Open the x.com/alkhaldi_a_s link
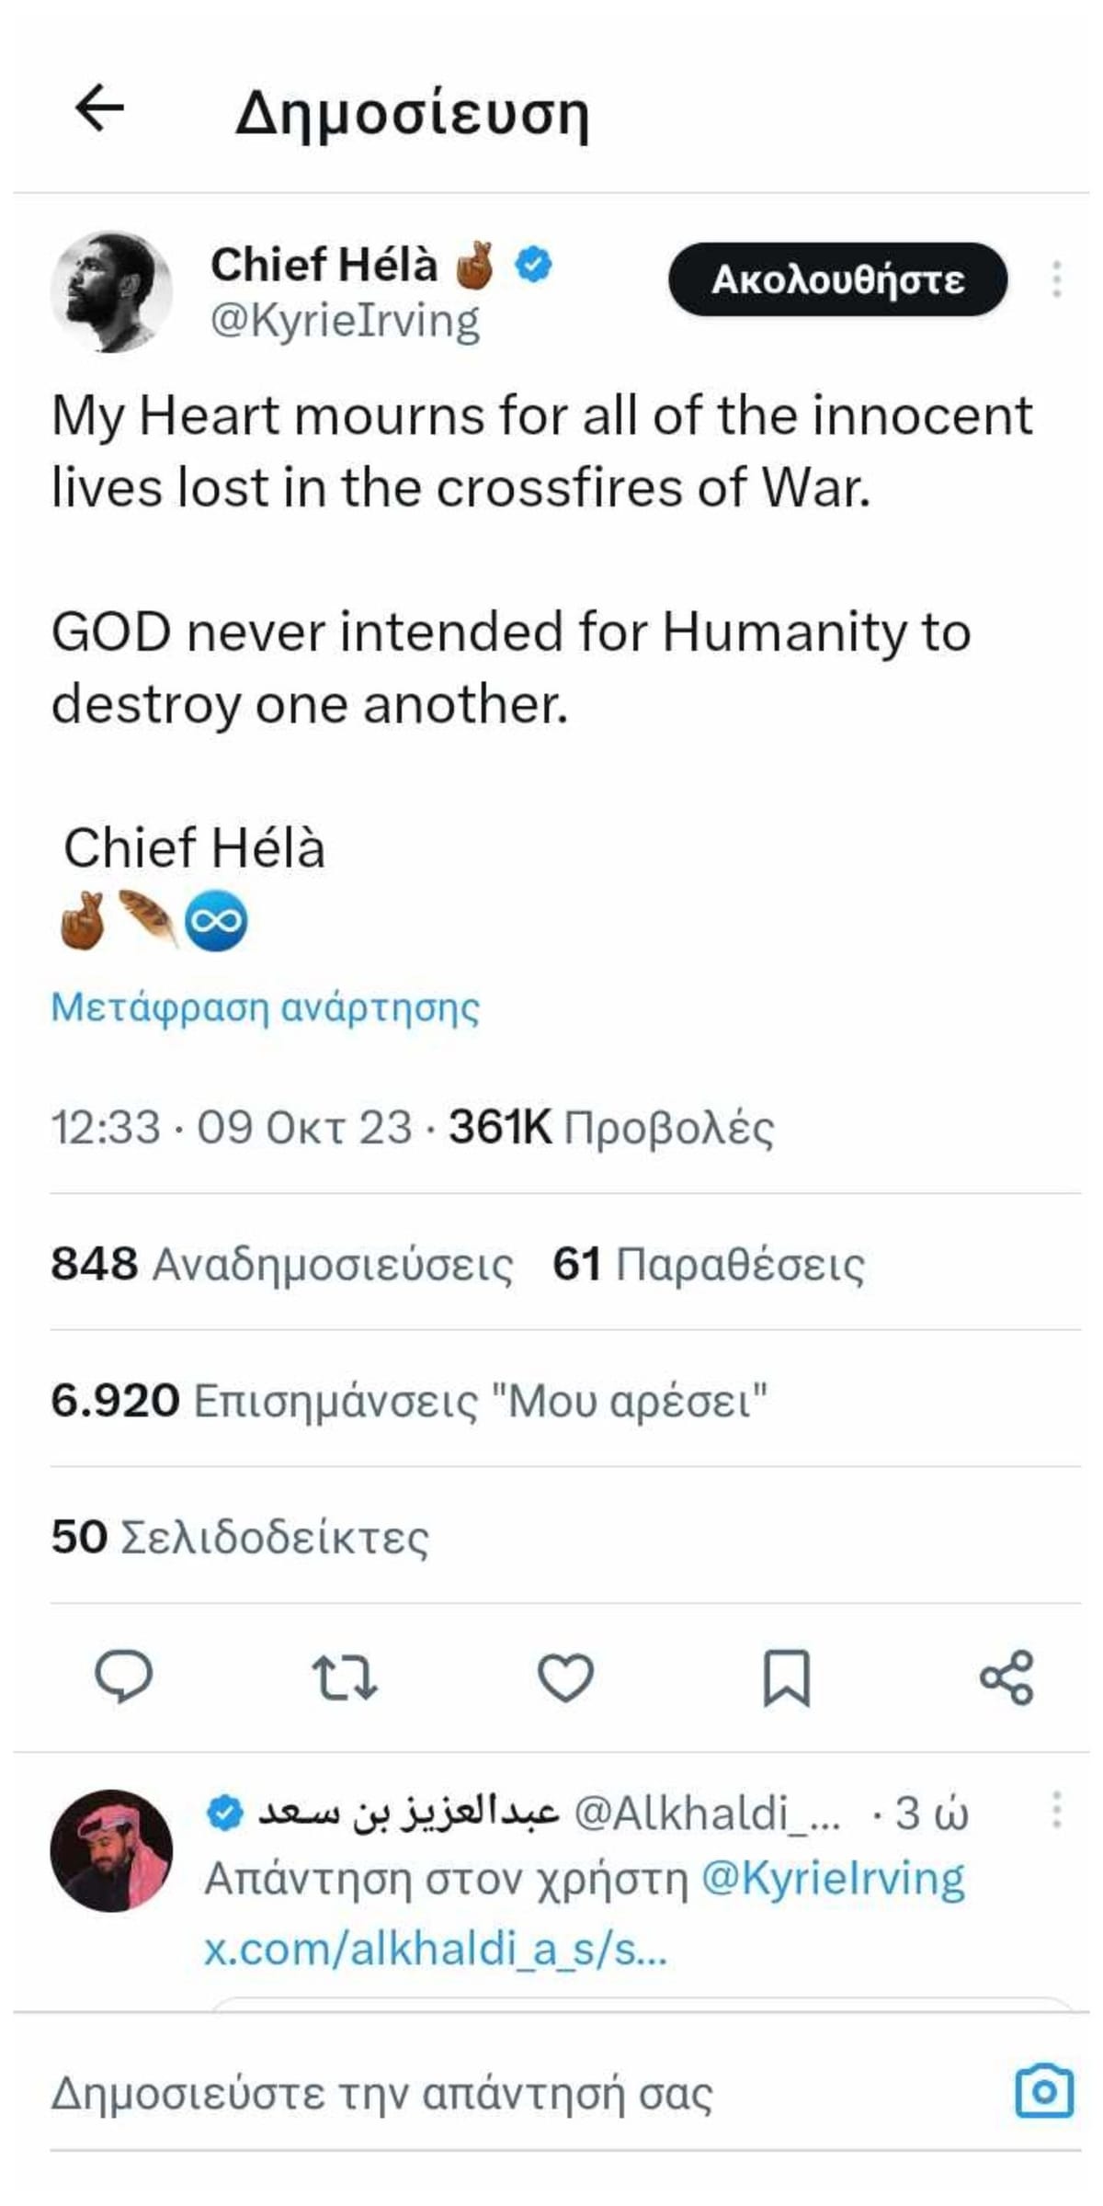The image size is (1103, 2206). (x=435, y=1949)
